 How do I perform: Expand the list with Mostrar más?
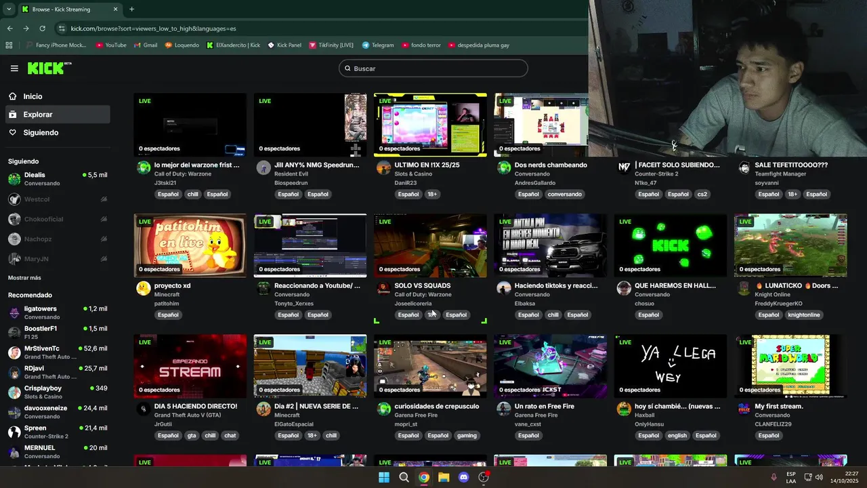(24, 278)
